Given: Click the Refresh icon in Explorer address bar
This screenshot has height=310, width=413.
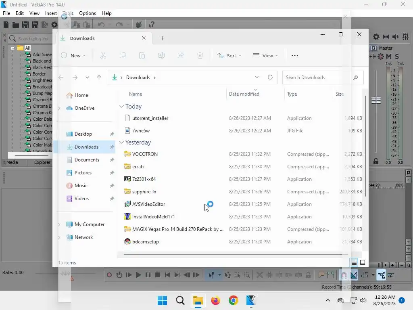Looking at the screenshot, I should 270,77.
